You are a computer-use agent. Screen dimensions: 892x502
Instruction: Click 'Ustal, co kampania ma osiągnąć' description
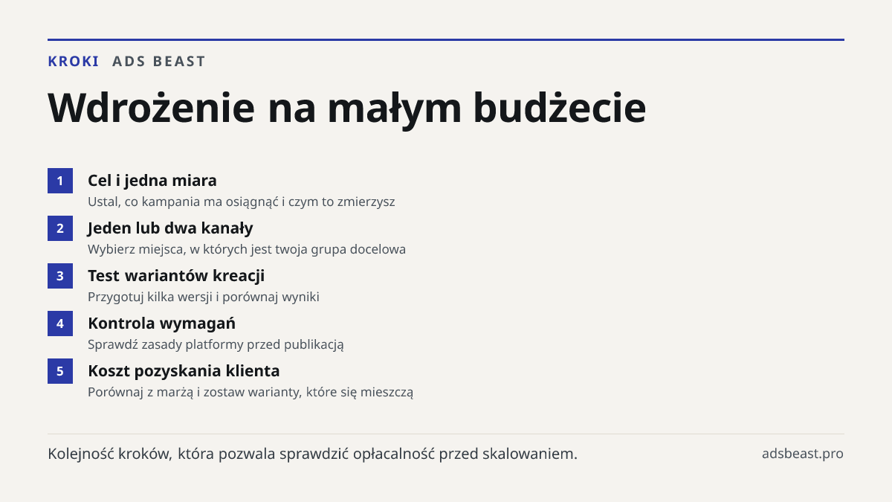[242, 202]
